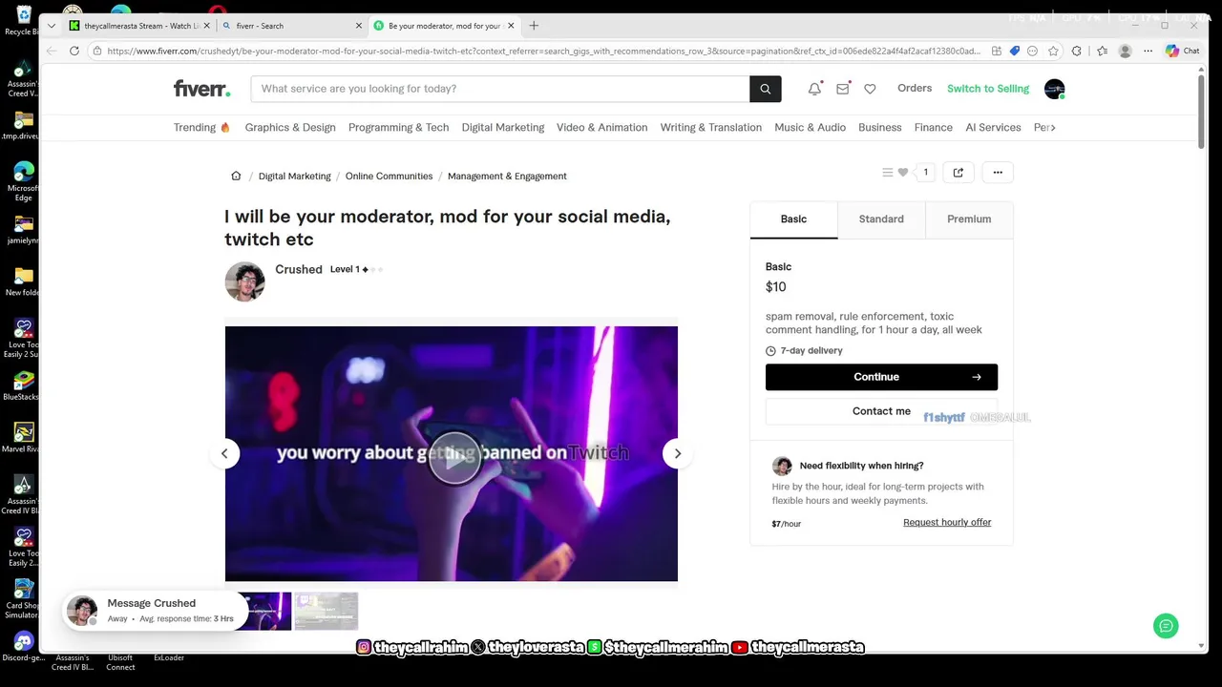This screenshot has height=687, width=1222.
Task: Open Music & Audio category
Action: pos(810,127)
